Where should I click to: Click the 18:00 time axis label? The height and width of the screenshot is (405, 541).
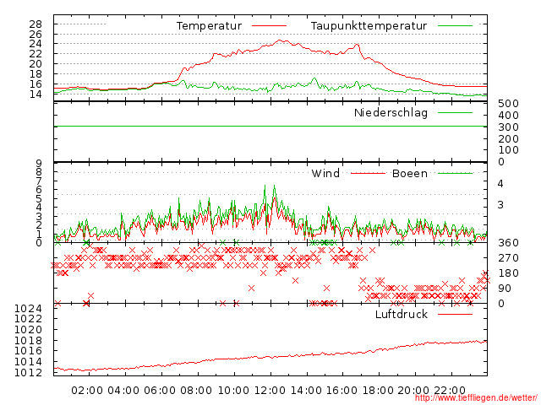coord(378,391)
